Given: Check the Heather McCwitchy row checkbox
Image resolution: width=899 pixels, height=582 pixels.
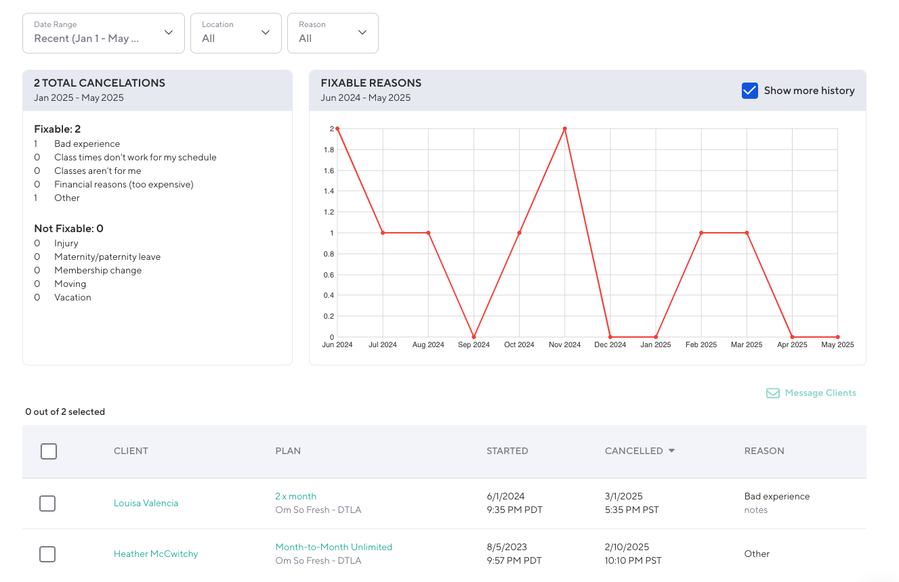Looking at the screenshot, I should pos(47,554).
